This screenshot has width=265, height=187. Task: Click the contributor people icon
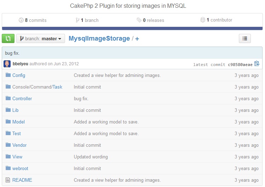pos(203,20)
